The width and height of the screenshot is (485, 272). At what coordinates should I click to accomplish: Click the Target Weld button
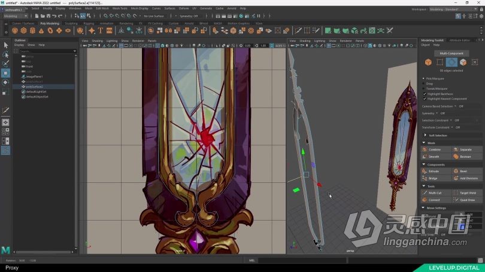467,192
